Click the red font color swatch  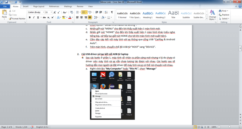(x=70, y=18)
